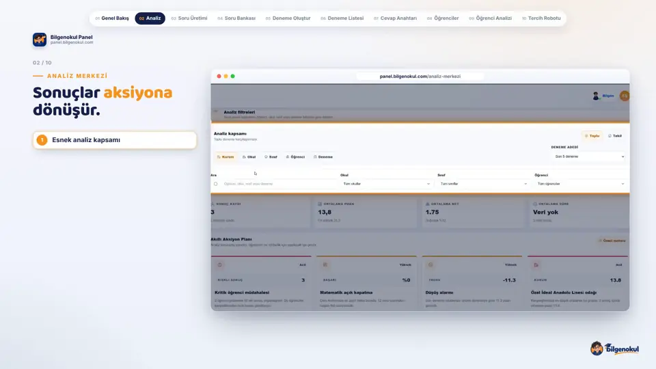Open 10 Tercih Robotu section

click(541, 18)
